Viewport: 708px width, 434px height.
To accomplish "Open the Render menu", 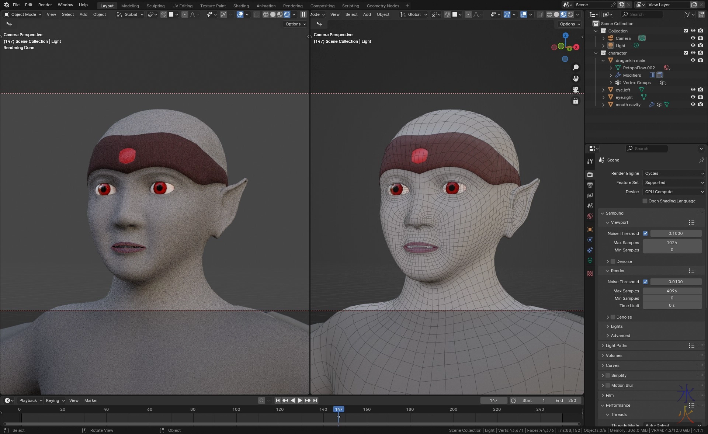I will click(x=45, y=5).
